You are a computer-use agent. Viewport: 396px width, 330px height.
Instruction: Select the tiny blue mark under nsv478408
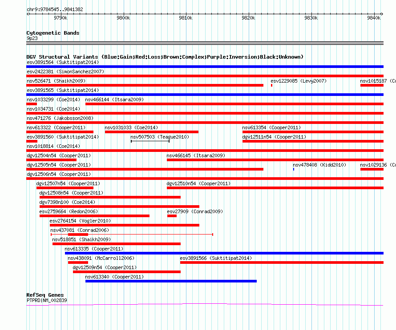(x=294, y=169)
